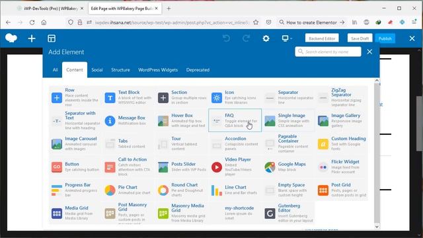Open the Social tab
The height and width of the screenshot is (238, 423).
(x=97, y=70)
